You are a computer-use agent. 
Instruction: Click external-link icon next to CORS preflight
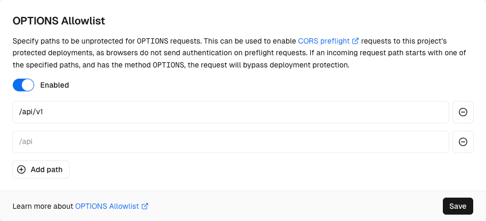pos(355,40)
